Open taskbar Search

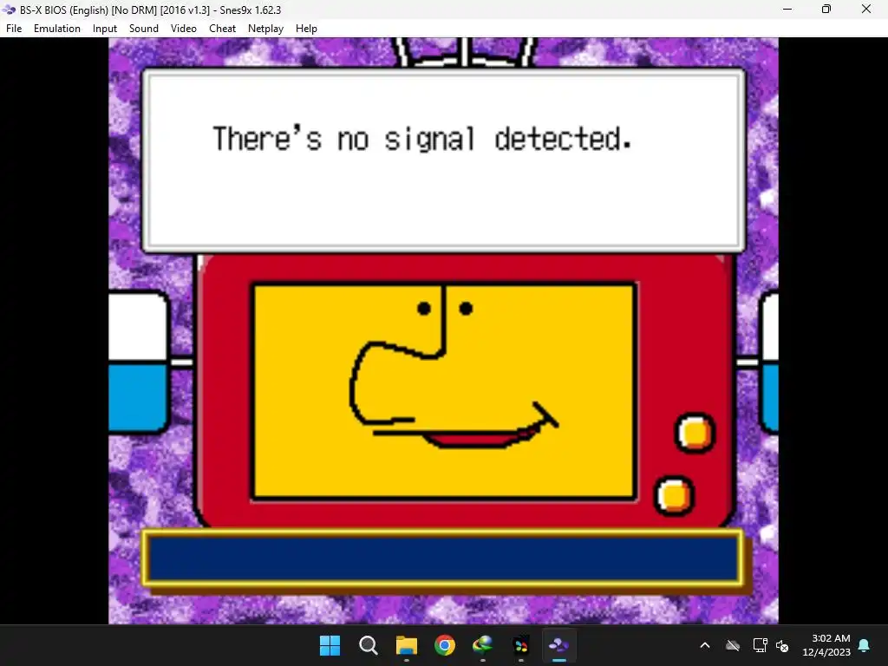coord(368,645)
